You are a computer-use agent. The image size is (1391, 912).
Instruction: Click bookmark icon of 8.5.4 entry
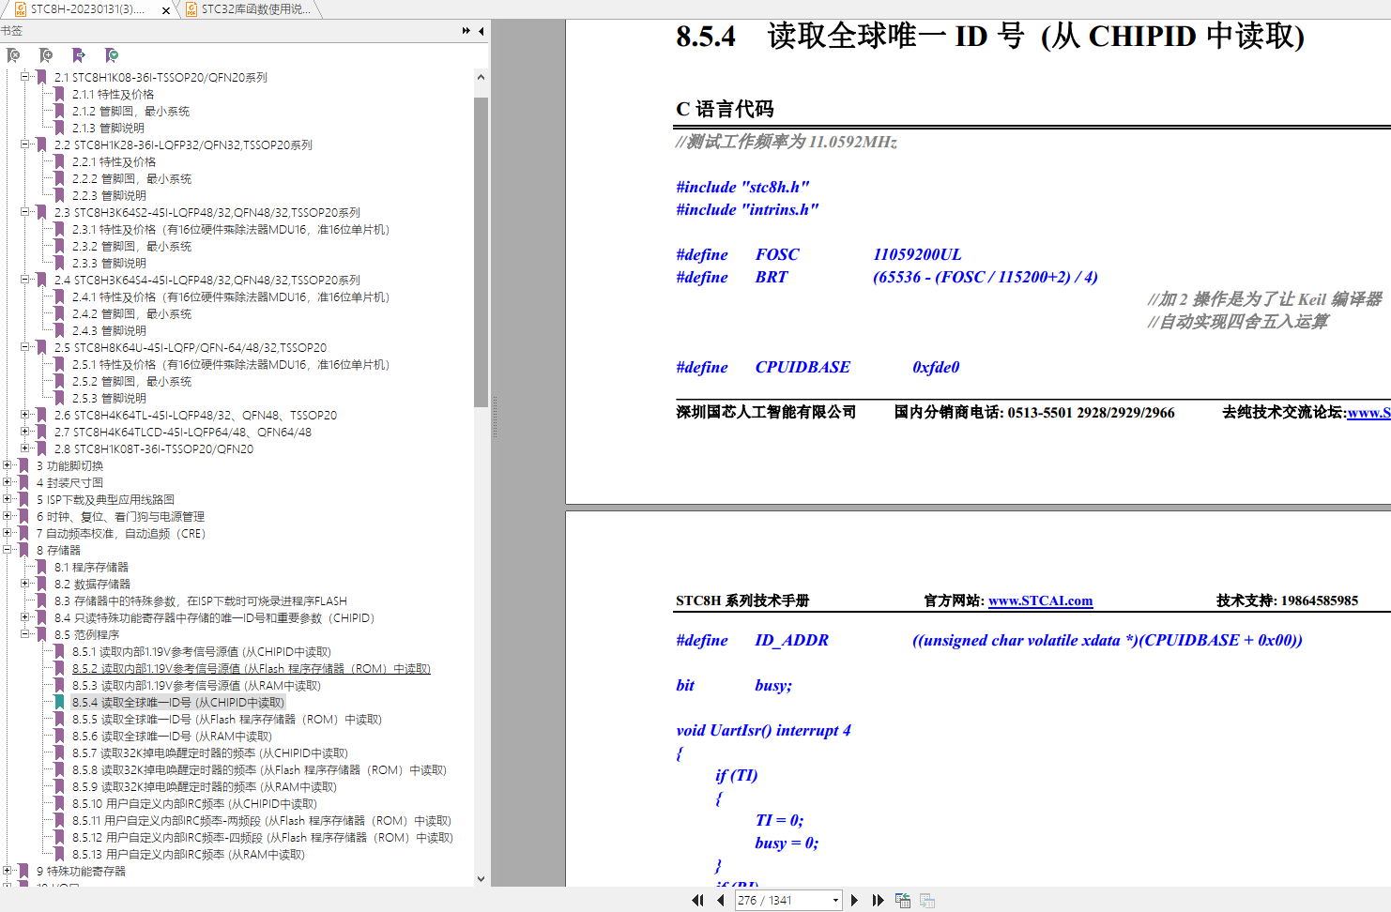click(60, 702)
